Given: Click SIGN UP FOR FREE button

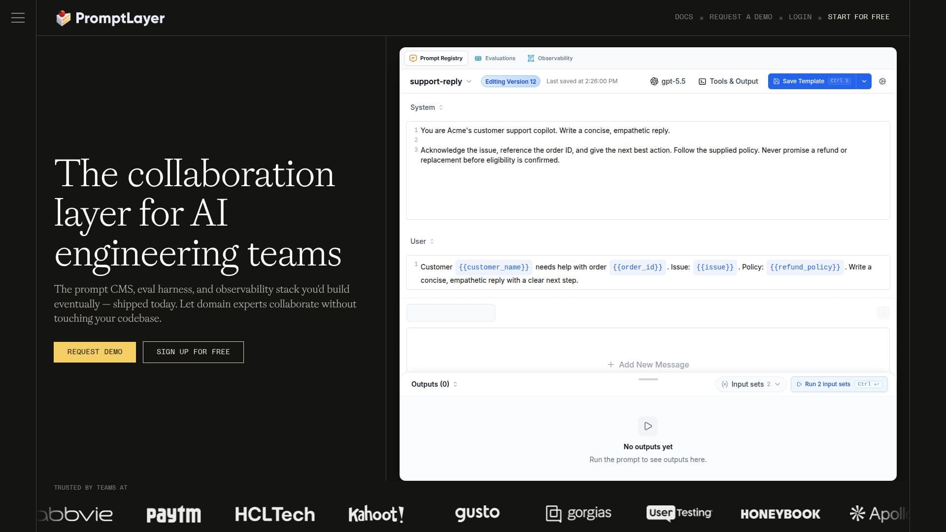Looking at the screenshot, I should point(193,352).
